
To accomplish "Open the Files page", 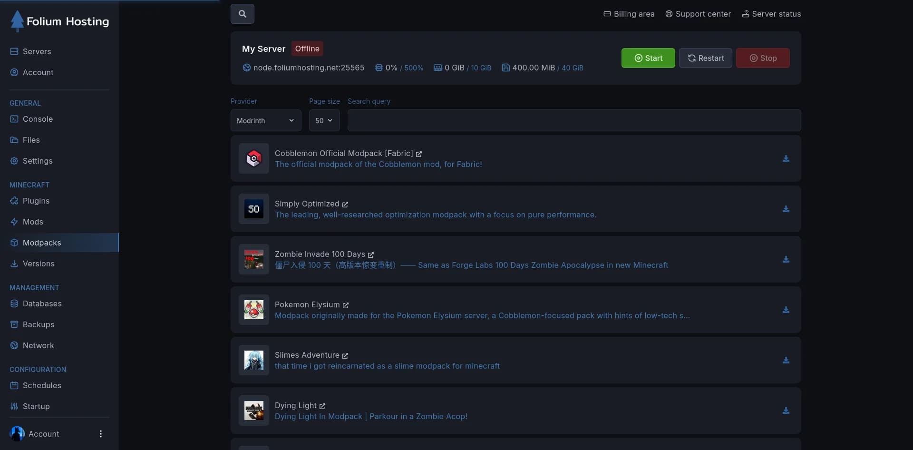I will point(59,140).
